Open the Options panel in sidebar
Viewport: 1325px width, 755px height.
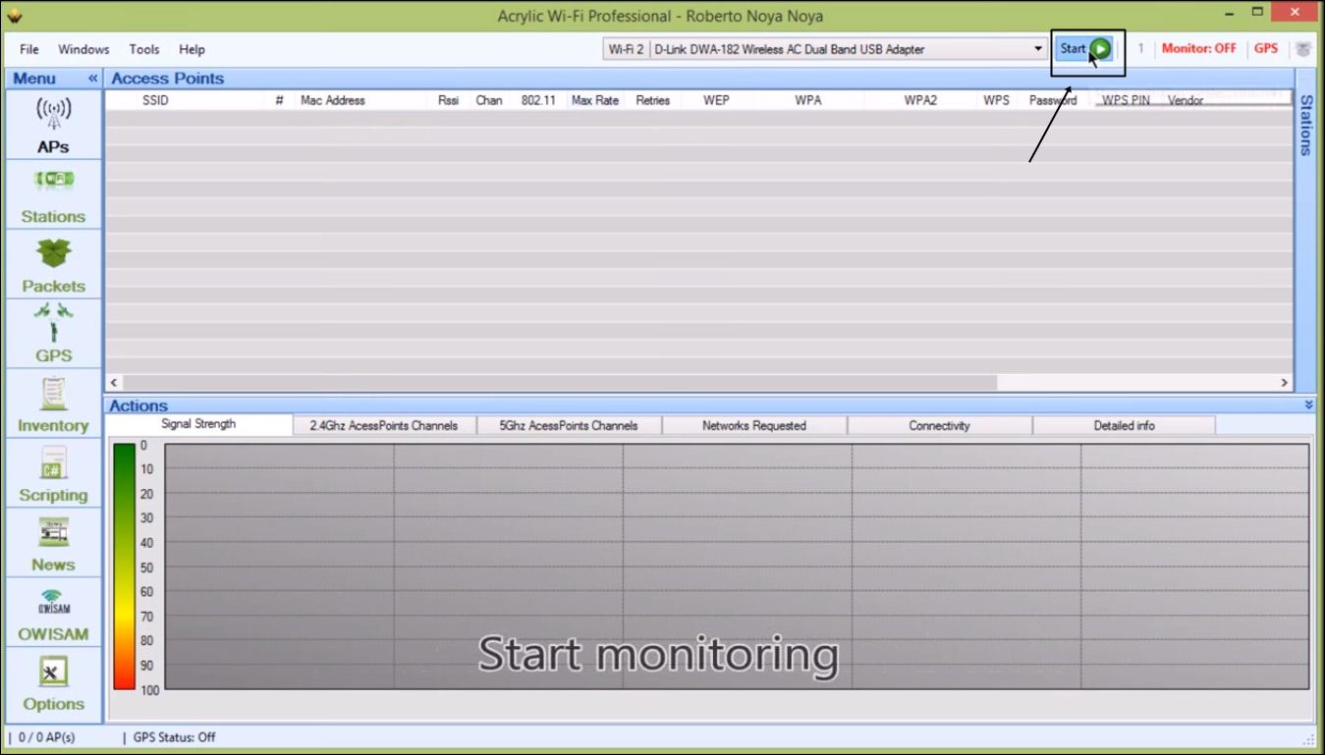click(x=53, y=683)
